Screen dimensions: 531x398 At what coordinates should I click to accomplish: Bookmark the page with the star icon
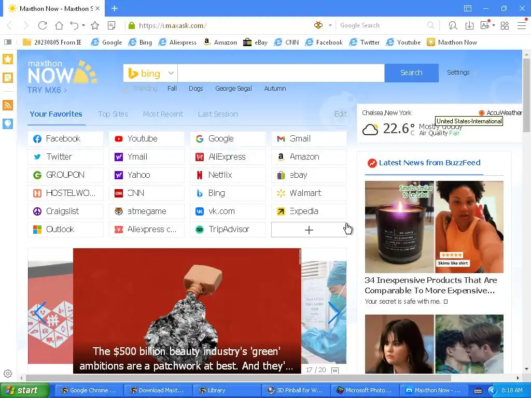[95, 25]
